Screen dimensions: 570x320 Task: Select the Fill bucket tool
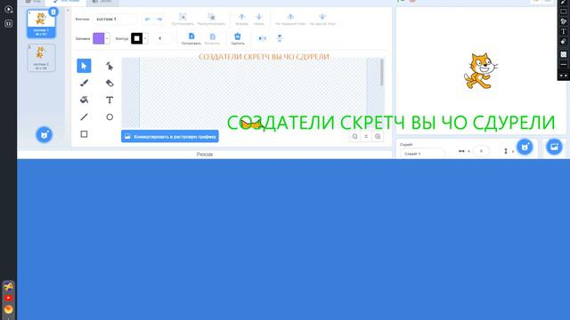pyautogui.click(x=84, y=100)
